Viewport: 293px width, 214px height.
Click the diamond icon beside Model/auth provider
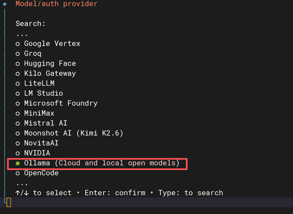click(x=5, y=4)
